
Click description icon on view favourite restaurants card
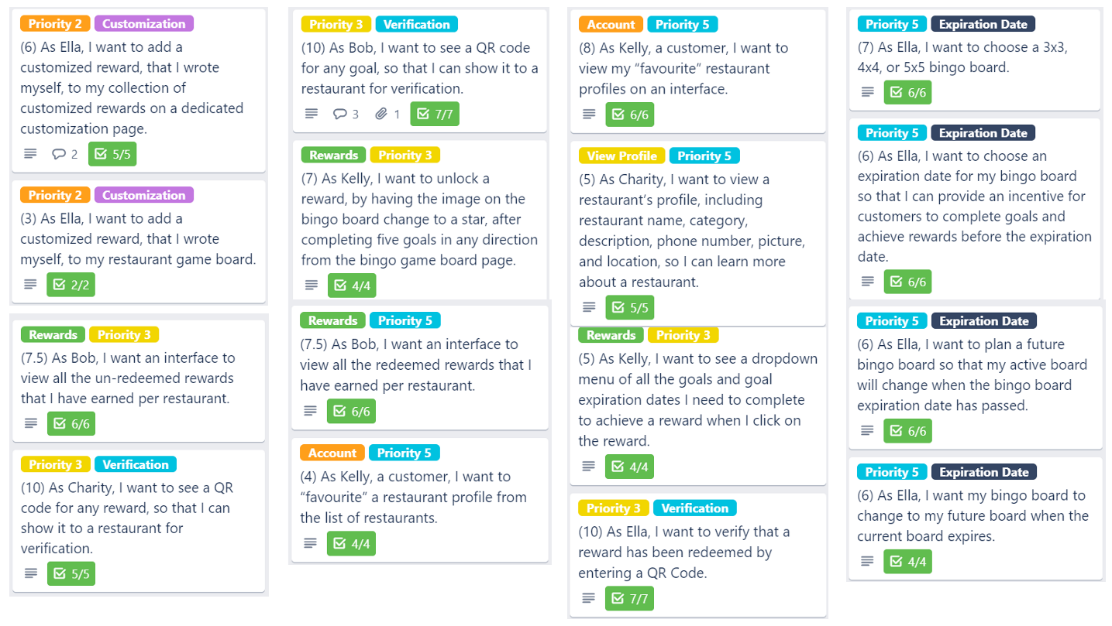[x=589, y=115]
